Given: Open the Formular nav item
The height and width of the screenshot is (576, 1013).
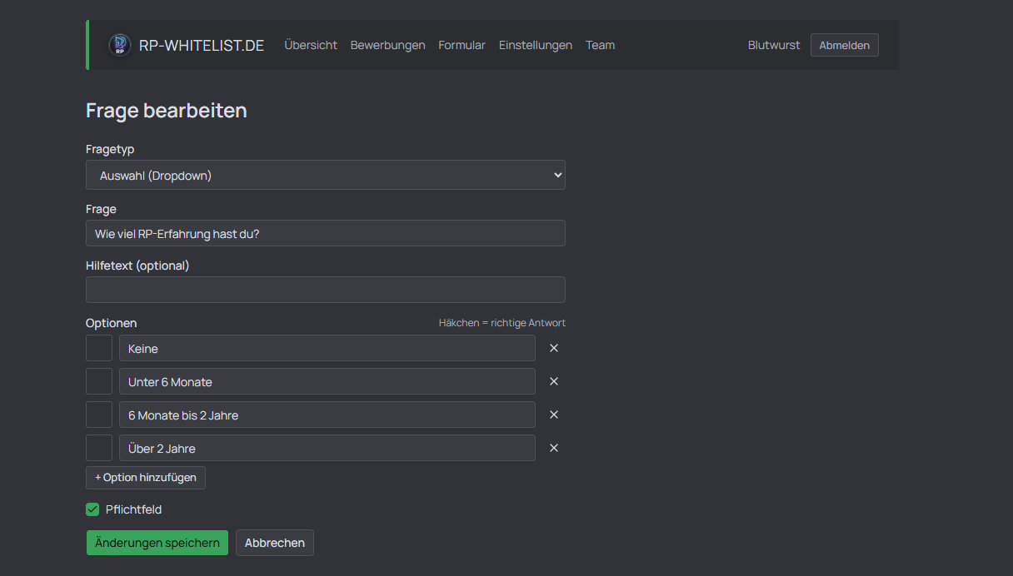Looking at the screenshot, I should [462, 45].
